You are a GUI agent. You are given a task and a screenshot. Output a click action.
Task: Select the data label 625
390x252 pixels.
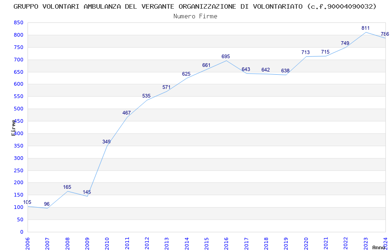186,74
